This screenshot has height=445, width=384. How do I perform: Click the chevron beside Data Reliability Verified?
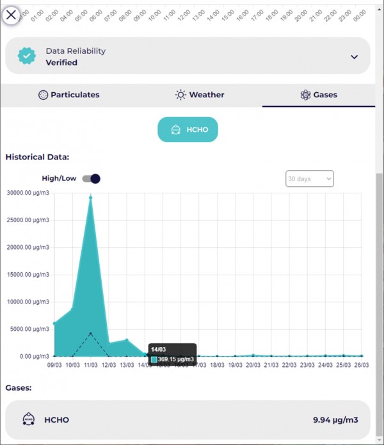[x=354, y=56]
